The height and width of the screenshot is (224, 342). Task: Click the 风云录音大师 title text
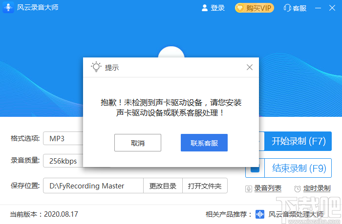(x=38, y=7)
